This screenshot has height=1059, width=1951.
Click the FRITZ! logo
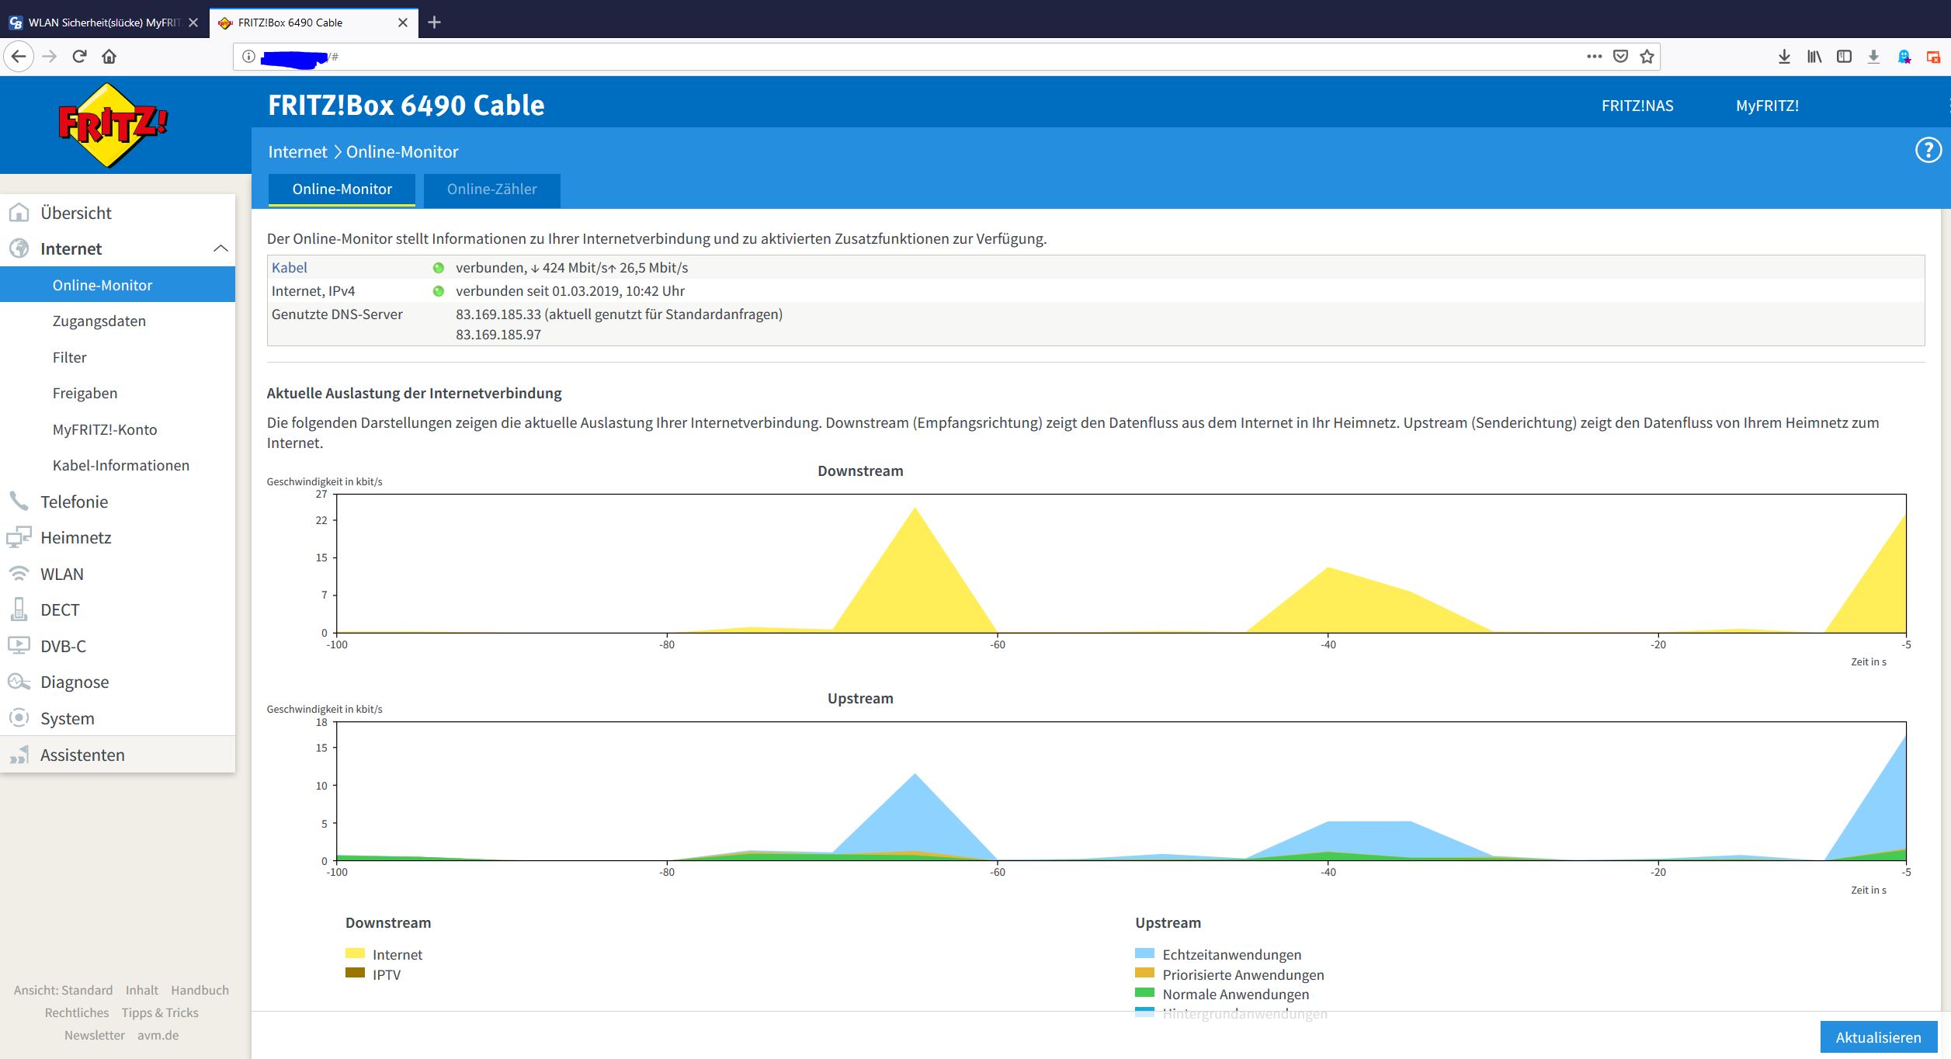(x=113, y=125)
